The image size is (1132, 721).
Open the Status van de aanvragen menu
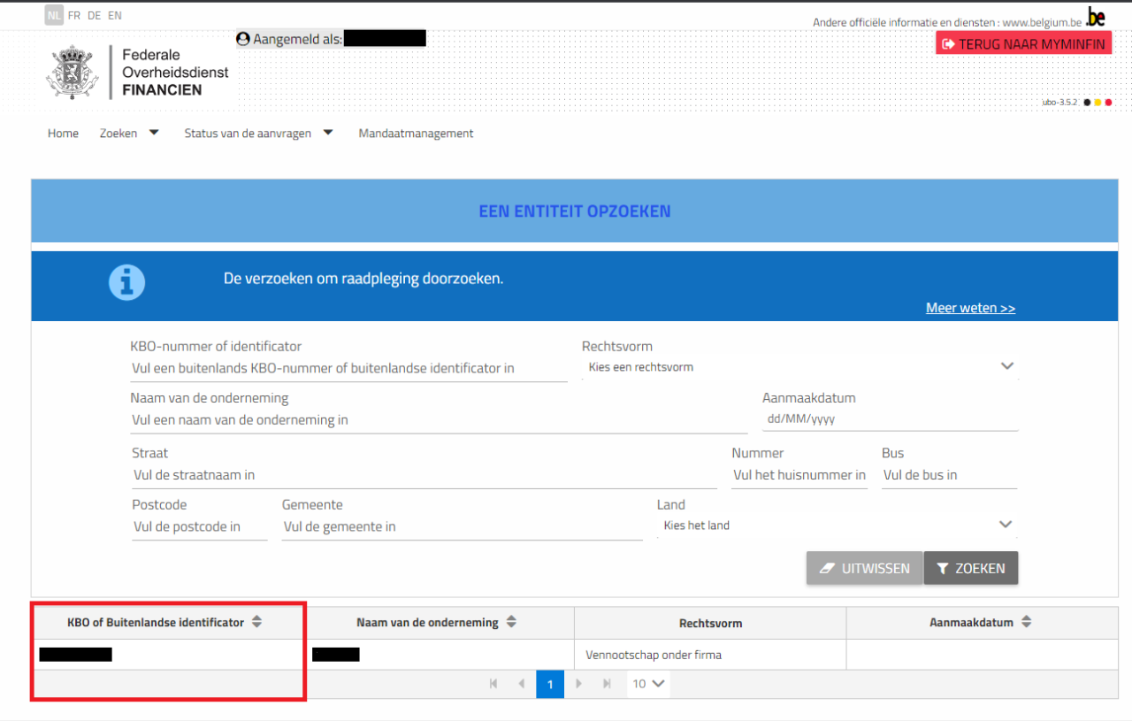point(258,134)
